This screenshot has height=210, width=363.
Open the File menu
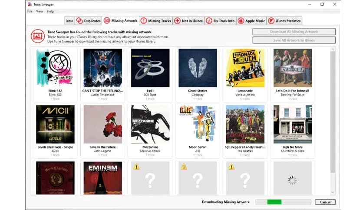tap(30, 11)
